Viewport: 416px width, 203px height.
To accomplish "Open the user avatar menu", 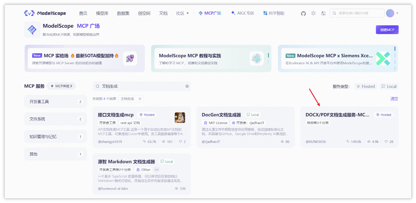I will coord(390,13).
